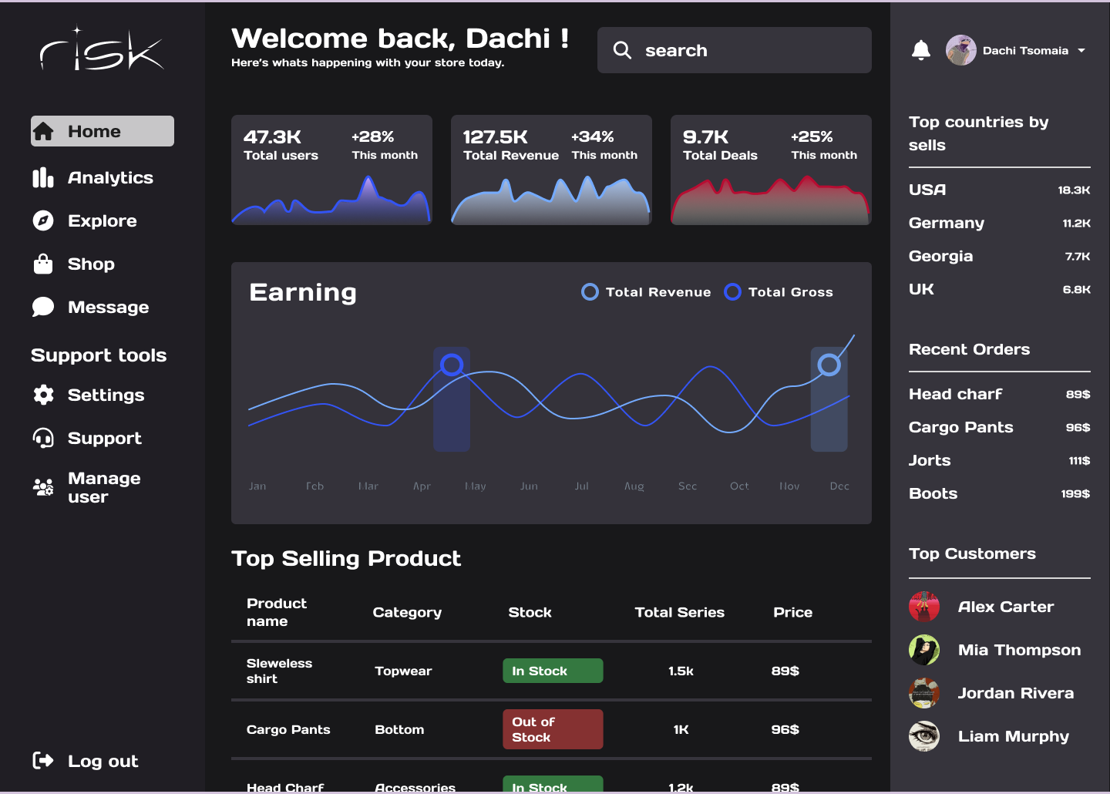Click the Log out arrow icon
The height and width of the screenshot is (794, 1110).
[42, 761]
